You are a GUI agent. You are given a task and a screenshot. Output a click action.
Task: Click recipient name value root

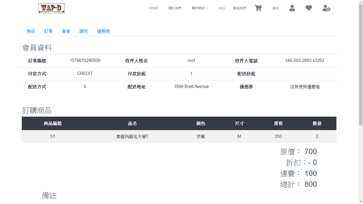(191, 61)
